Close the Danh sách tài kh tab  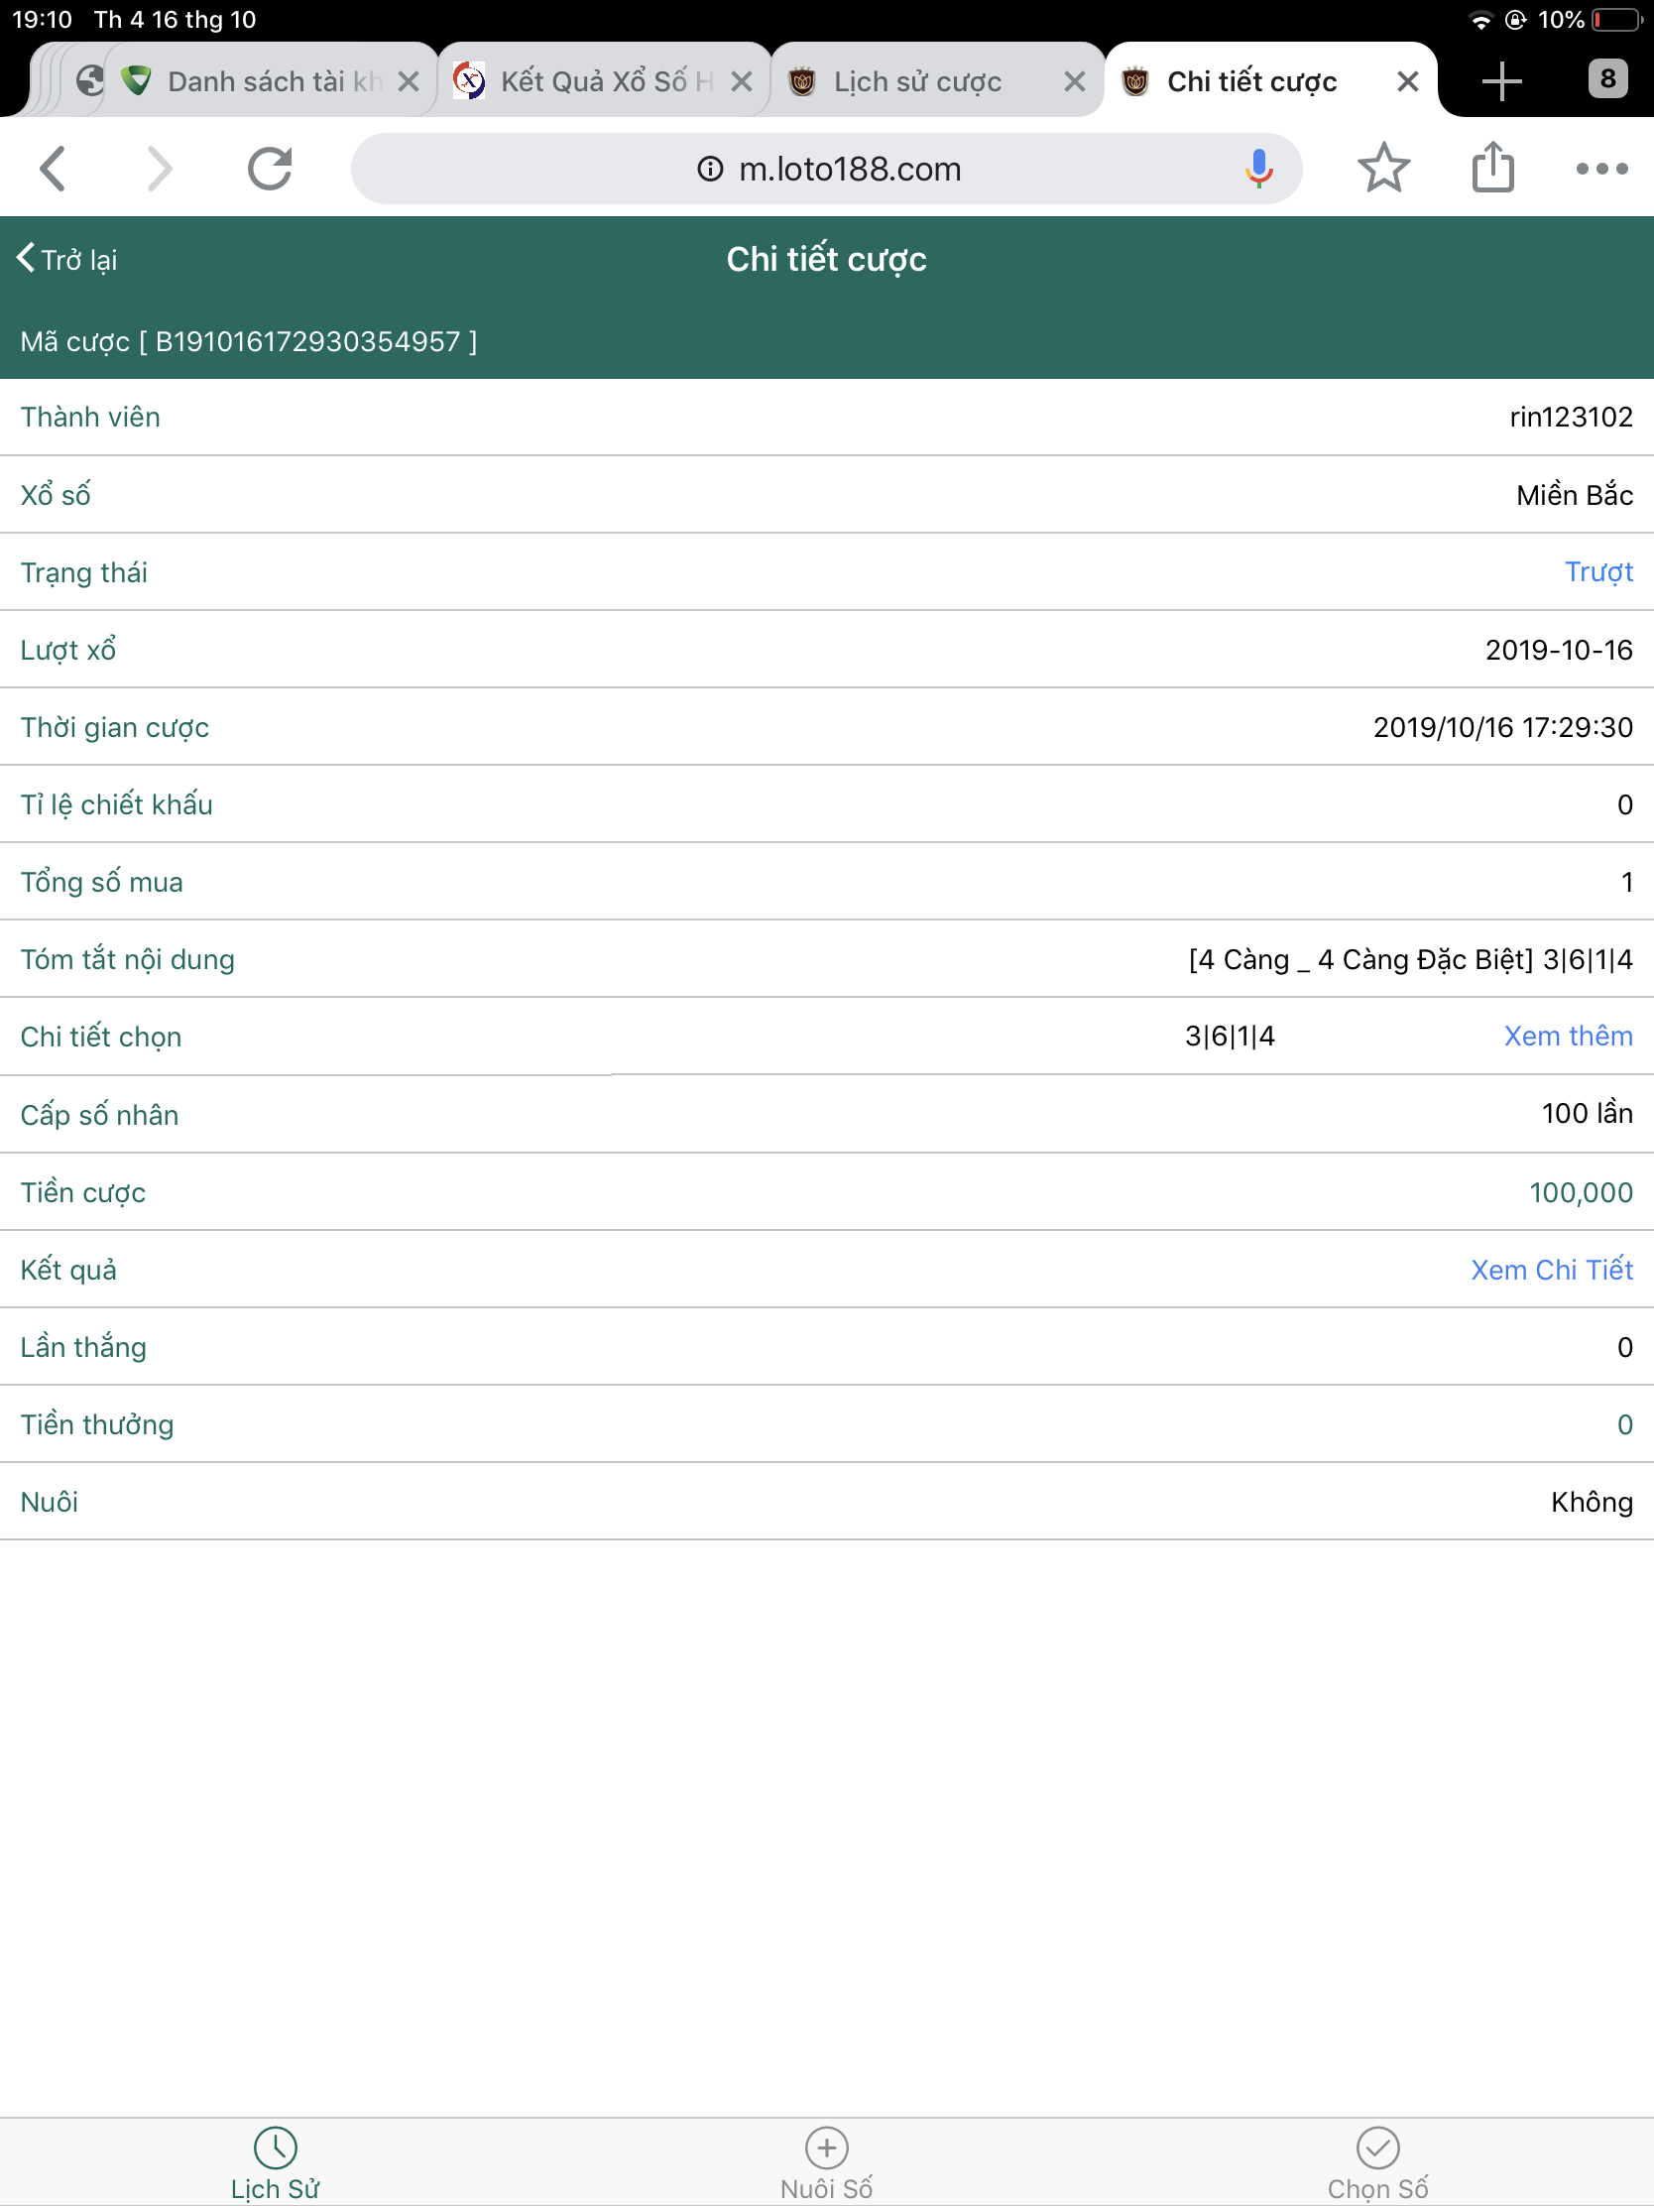[408, 81]
